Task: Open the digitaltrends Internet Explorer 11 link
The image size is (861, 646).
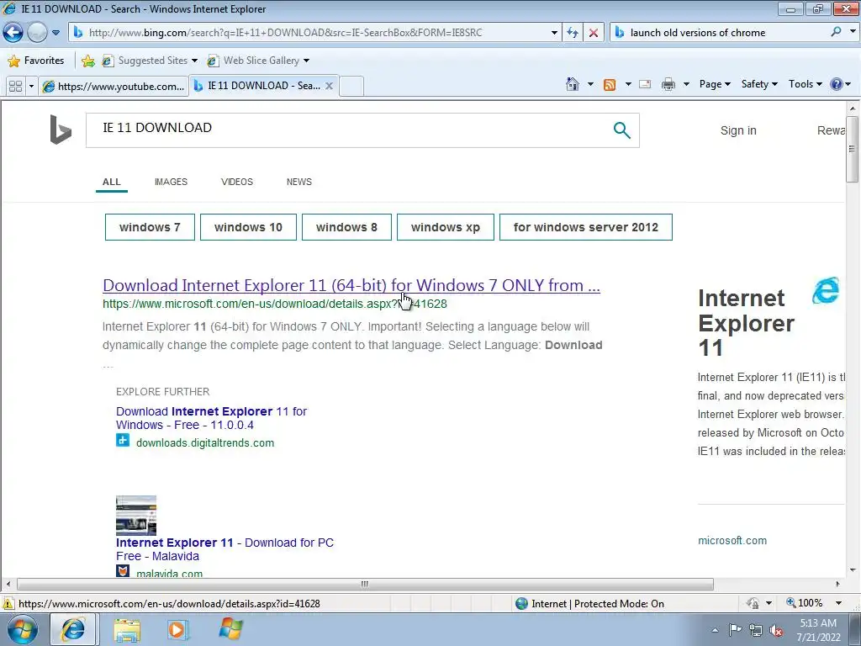Action: [211, 418]
